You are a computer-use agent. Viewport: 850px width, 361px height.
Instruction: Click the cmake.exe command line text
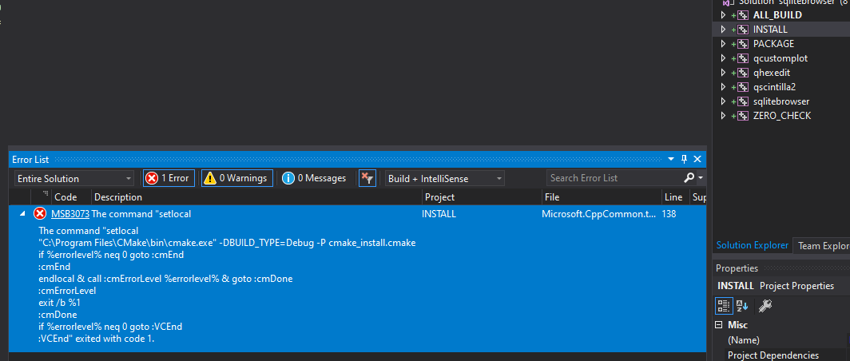click(x=227, y=243)
